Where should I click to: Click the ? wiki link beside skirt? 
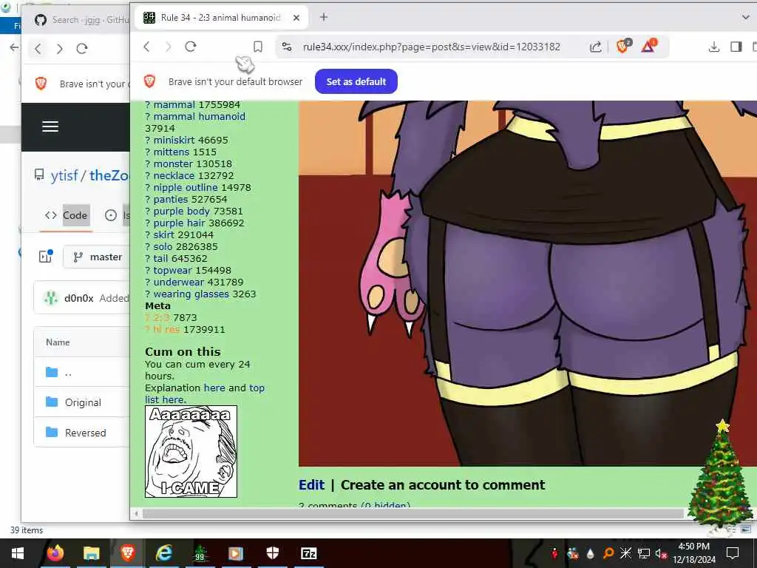148,234
